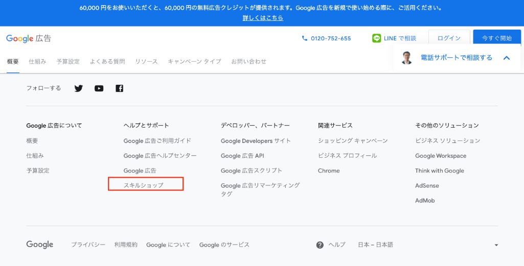Click the LINE chat icon
The height and width of the screenshot is (266, 524).
pos(377,38)
